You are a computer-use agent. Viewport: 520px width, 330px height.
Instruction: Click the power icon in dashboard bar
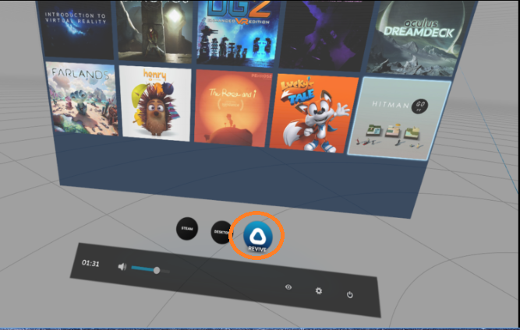click(349, 294)
